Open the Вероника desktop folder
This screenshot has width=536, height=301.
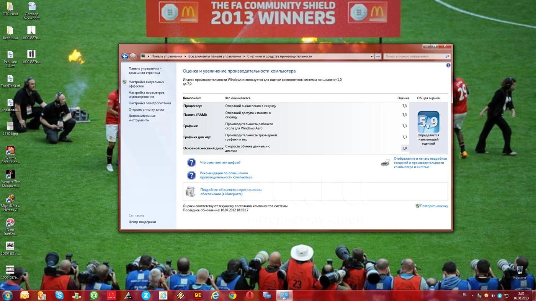point(10,33)
